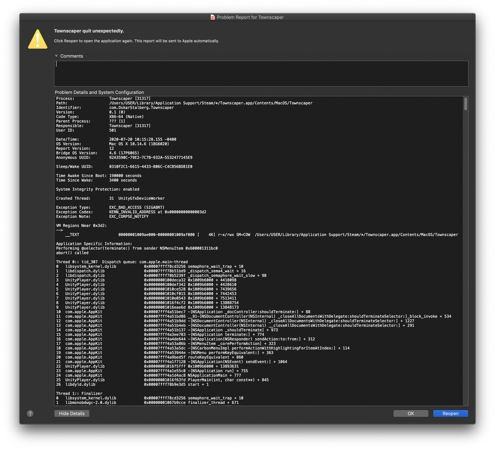Click the 'Thread 0:: tid_307' header line
495x450 pixels.
pos(122,262)
